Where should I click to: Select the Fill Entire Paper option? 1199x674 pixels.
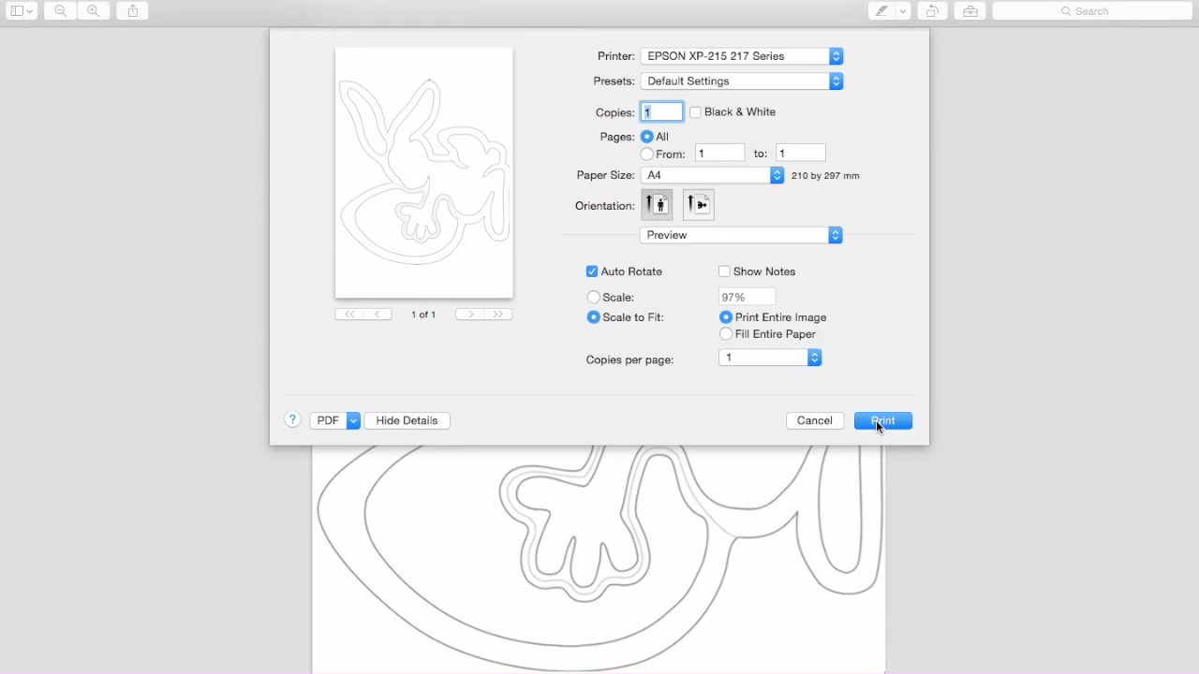726,334
